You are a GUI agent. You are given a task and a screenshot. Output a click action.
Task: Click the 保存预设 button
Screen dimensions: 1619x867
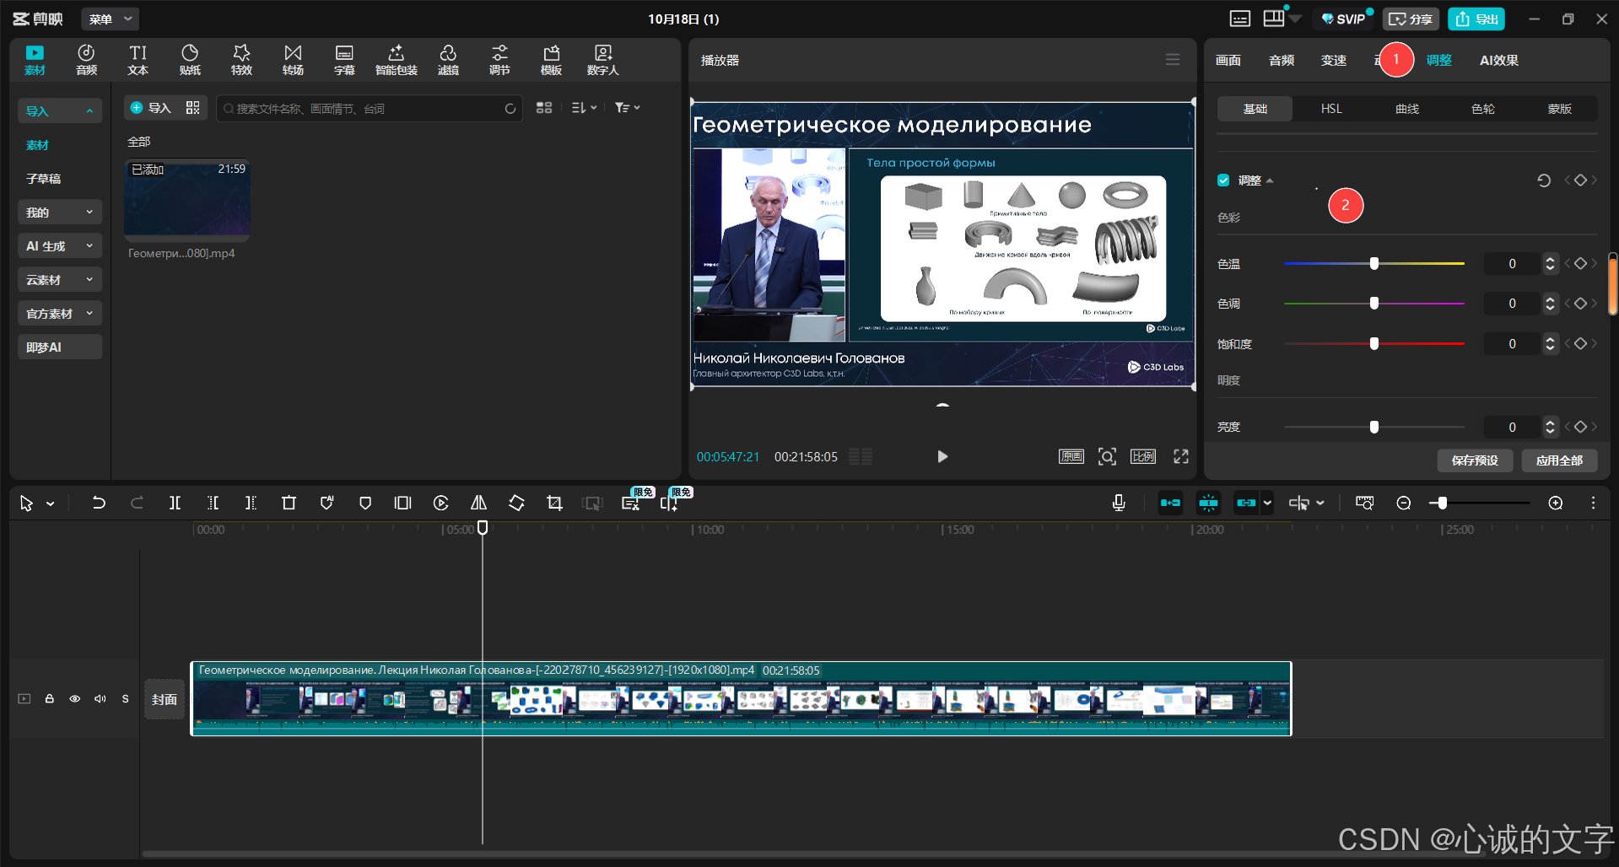tap(1475, 460)
